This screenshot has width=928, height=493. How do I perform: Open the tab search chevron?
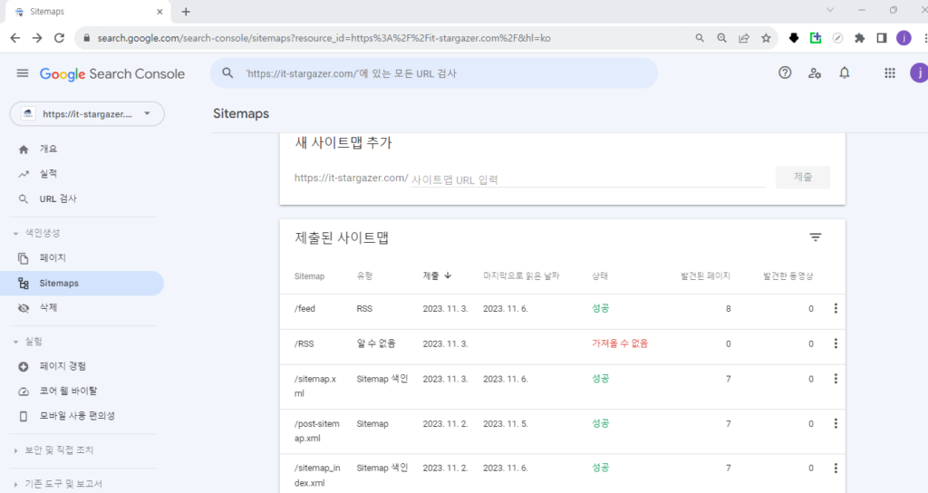(x=830, y=10)
